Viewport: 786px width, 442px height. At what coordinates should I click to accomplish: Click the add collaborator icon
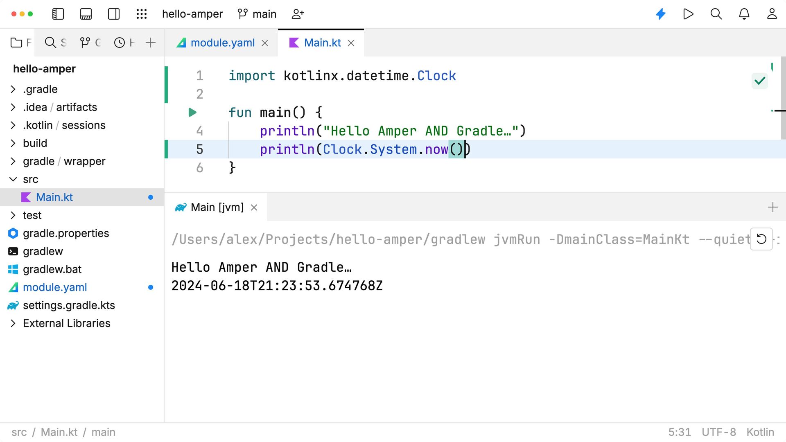tap(298, 14)
